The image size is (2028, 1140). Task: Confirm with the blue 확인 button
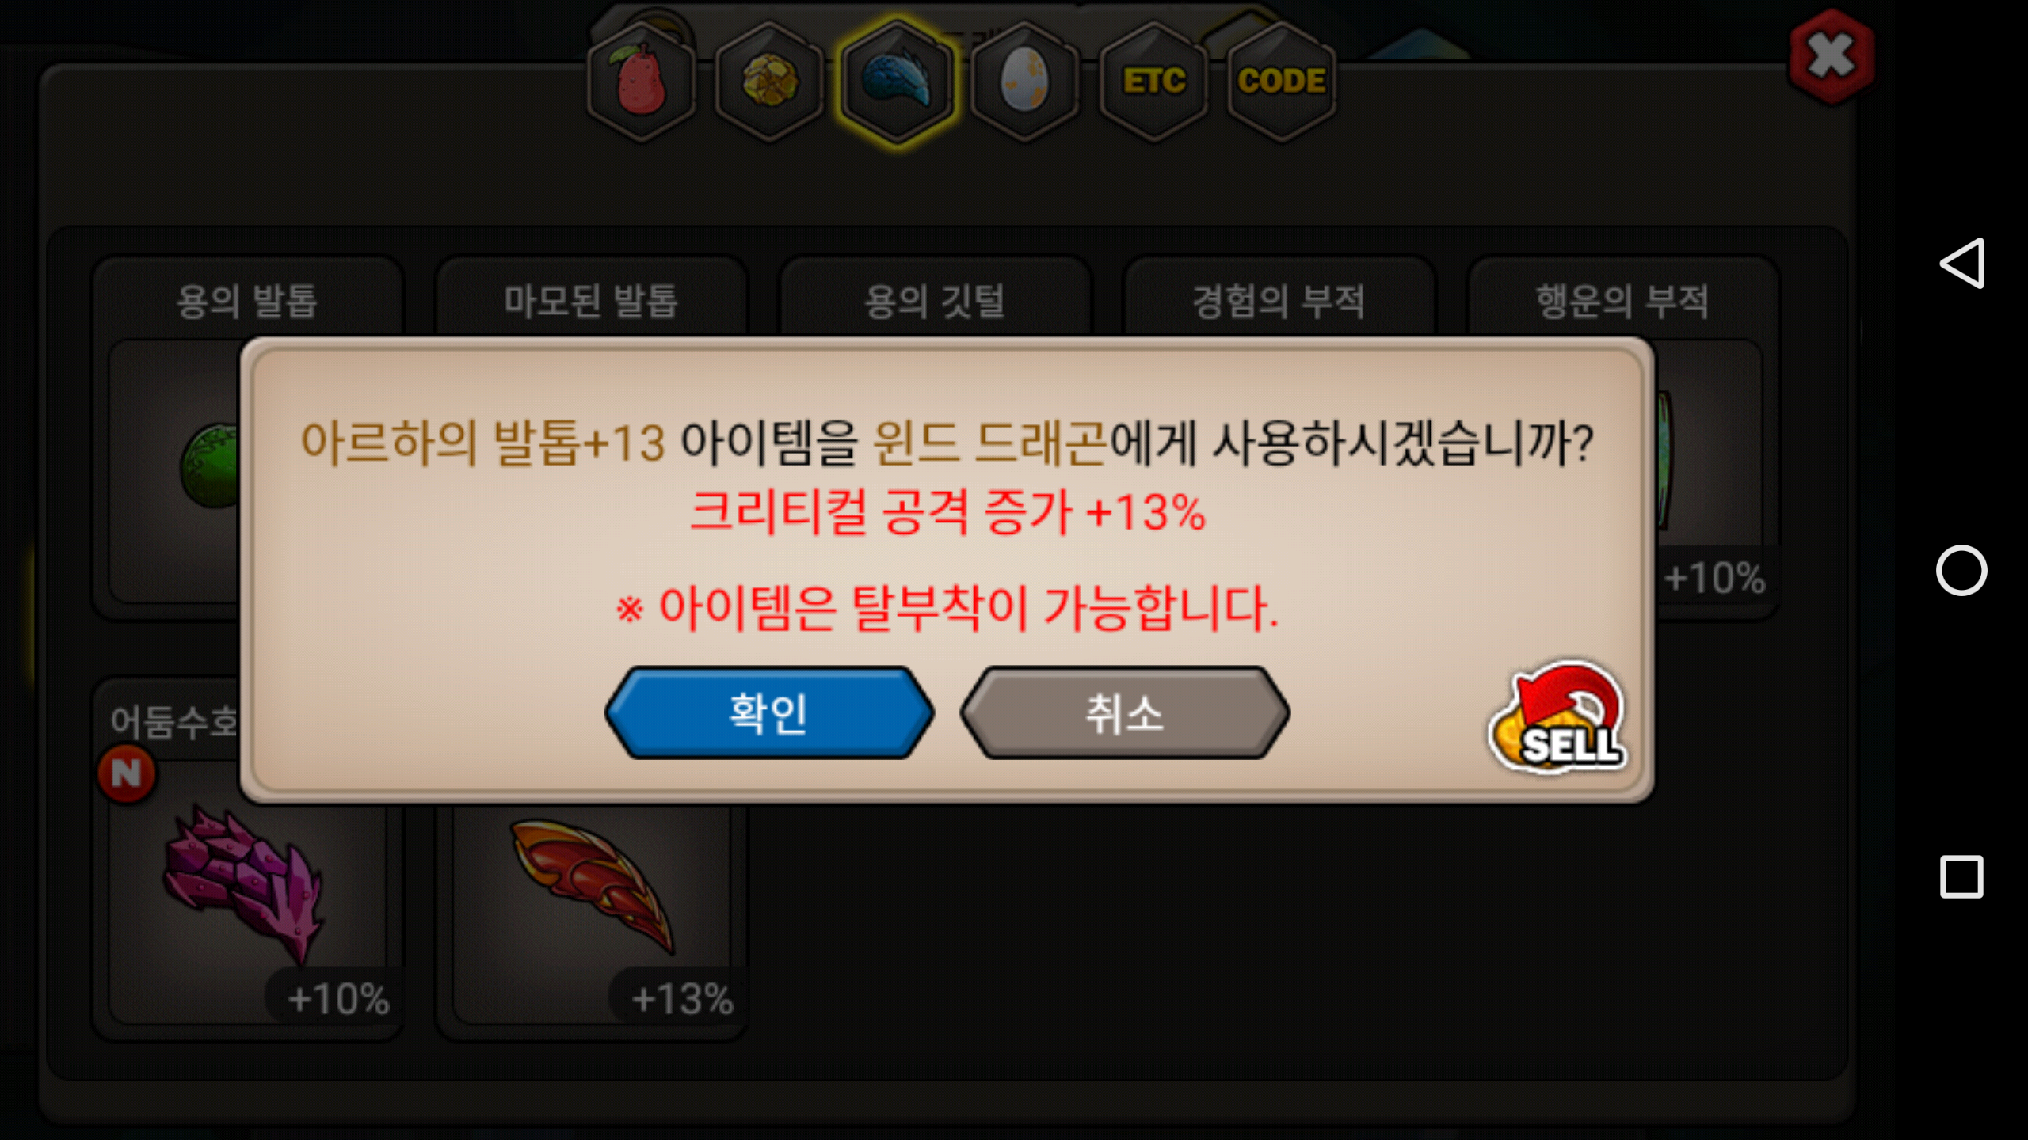pos(769,712)
